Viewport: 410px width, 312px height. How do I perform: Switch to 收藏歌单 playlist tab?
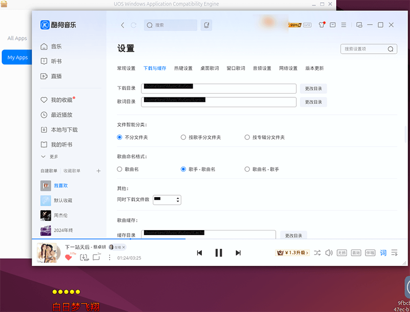point(72,171)
